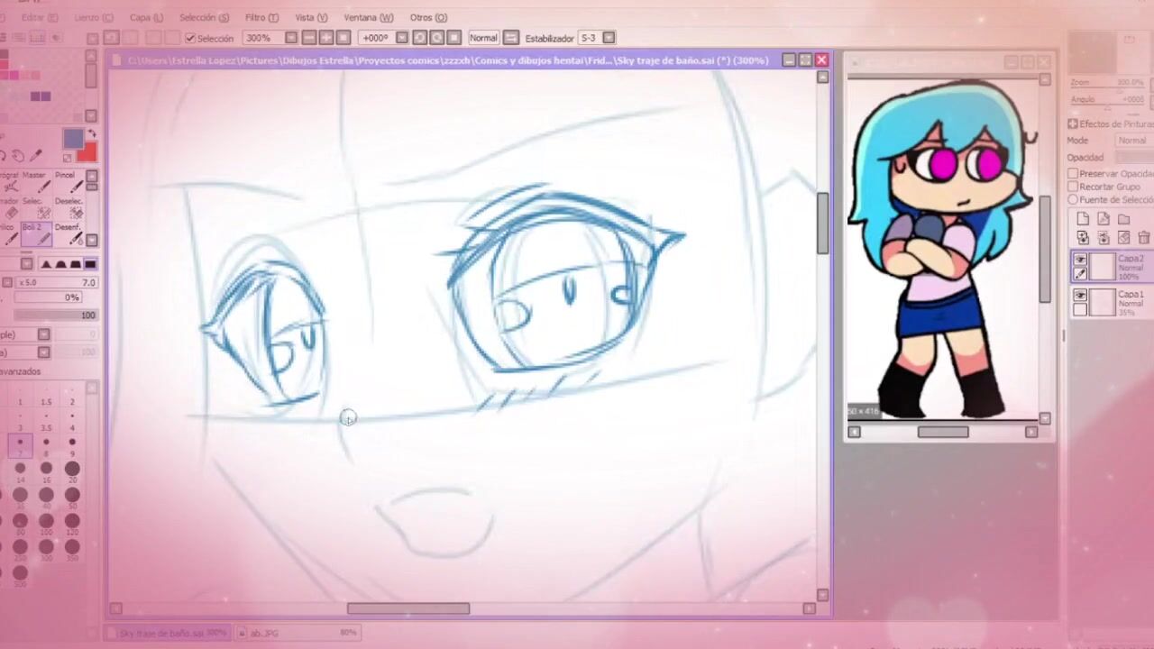Expand the Efectos de Pinturas section
Viewport: 1154px width, 649px height.
point(1073,123)
